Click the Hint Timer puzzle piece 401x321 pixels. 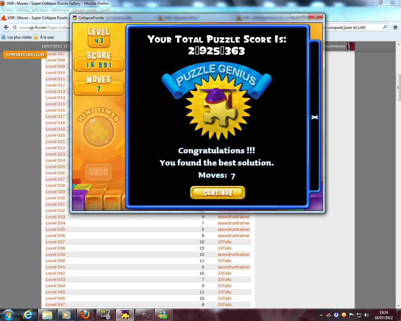pyautogui.click(x=98, y=131)
